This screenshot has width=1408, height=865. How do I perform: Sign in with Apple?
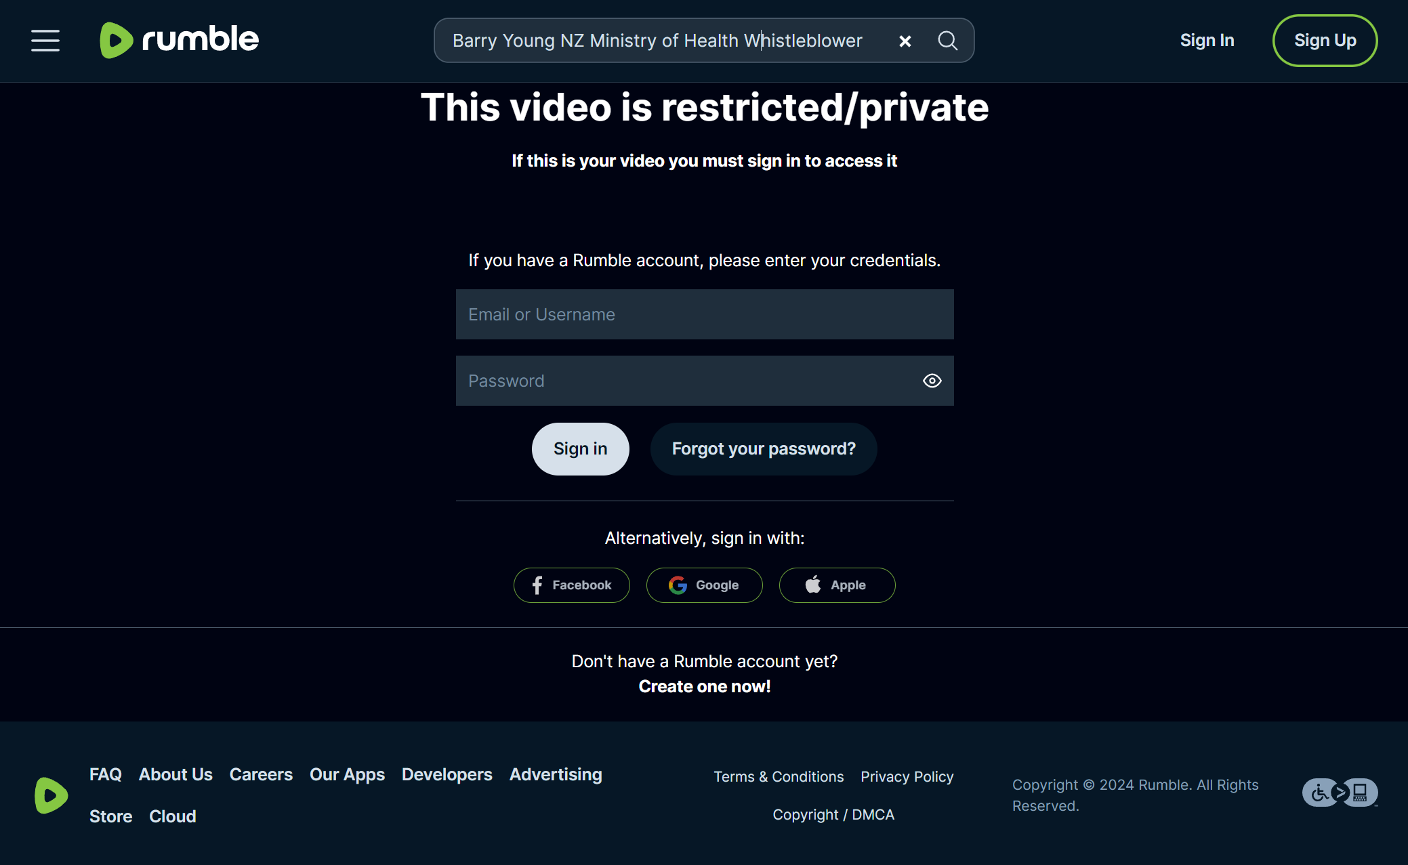tap(837, 585)
